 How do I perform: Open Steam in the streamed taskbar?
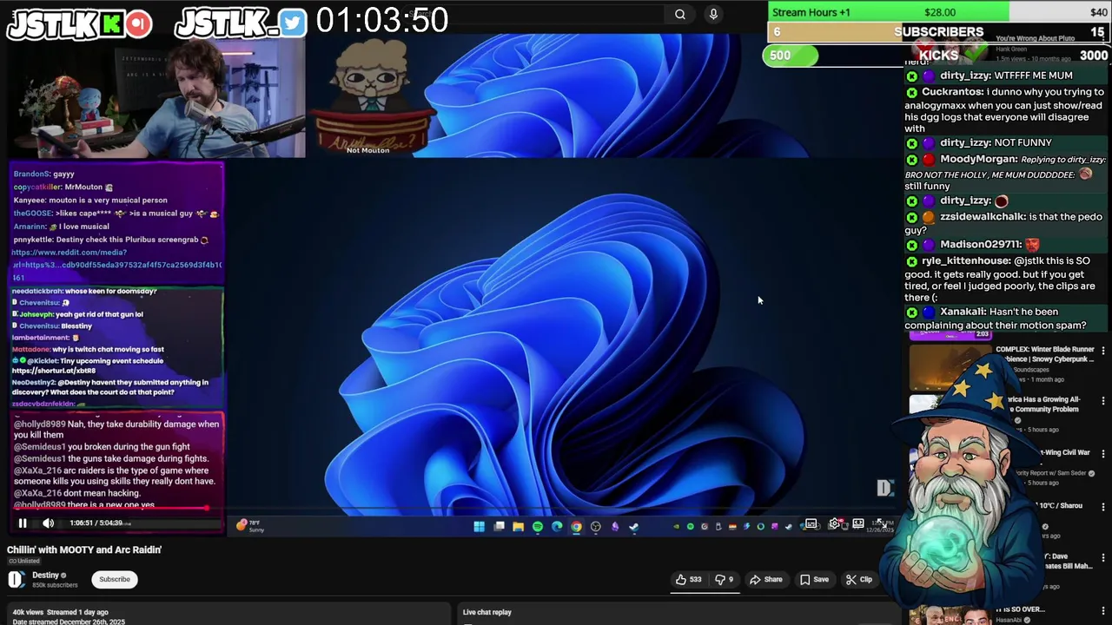(634, 526)
